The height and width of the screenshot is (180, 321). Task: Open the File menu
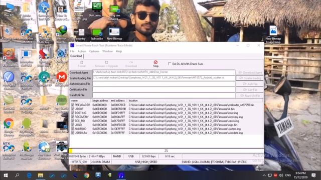pos(72,51)
